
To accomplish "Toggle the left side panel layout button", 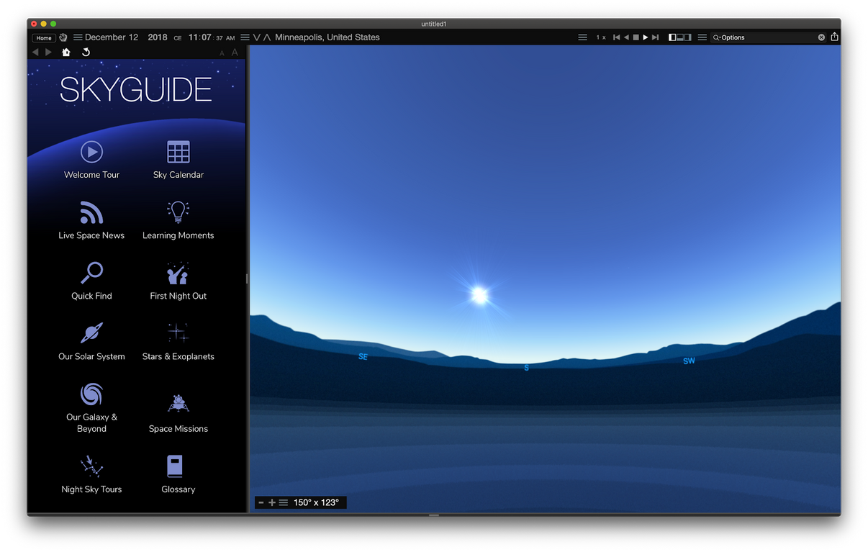I will (x=672, y=37).
